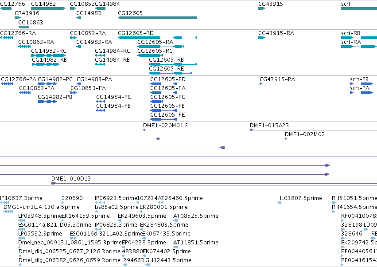Image resolution: width=377 pixels, height=267 pixels.
Task: Select protein label CG14982-PB
Action: pyautogui.click(x=55, y=97)
